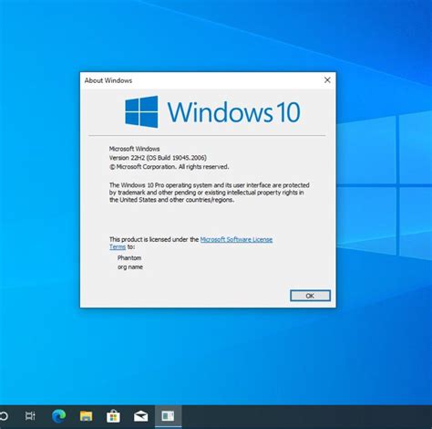Image resolution: width=432 pixels, height=429 pixels.
Task: Click the Windows 10 logo banner
Action: point(212,112)
